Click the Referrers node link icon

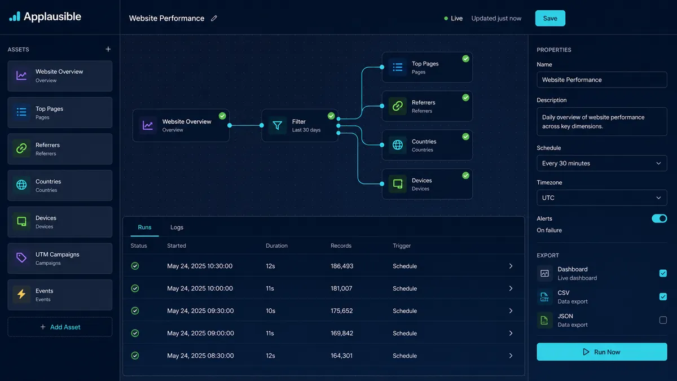tap(398, 106)
